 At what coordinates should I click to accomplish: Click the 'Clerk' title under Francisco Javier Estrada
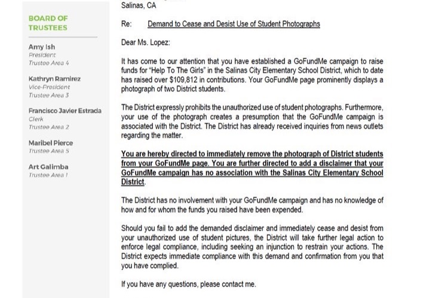click(36, 119)
